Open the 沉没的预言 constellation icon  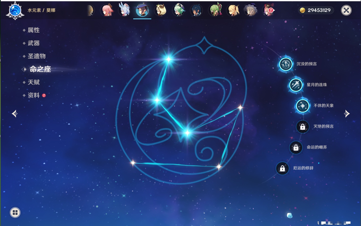285,64
